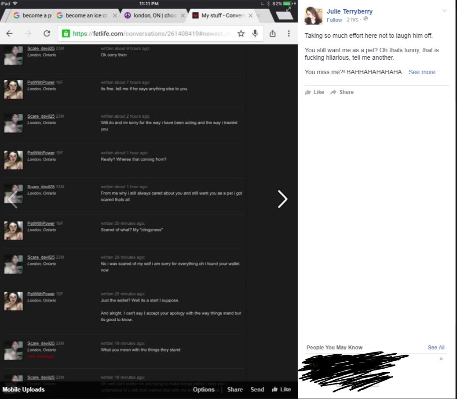Click Julie Terryberry's profile picture
This screenshot has height=399, width=457.
[x=313, y=16]
